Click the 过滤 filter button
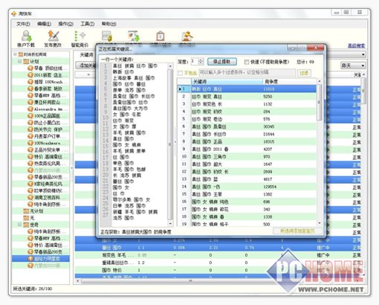Screen dimensions: 379x305 [x=304, y=73]
